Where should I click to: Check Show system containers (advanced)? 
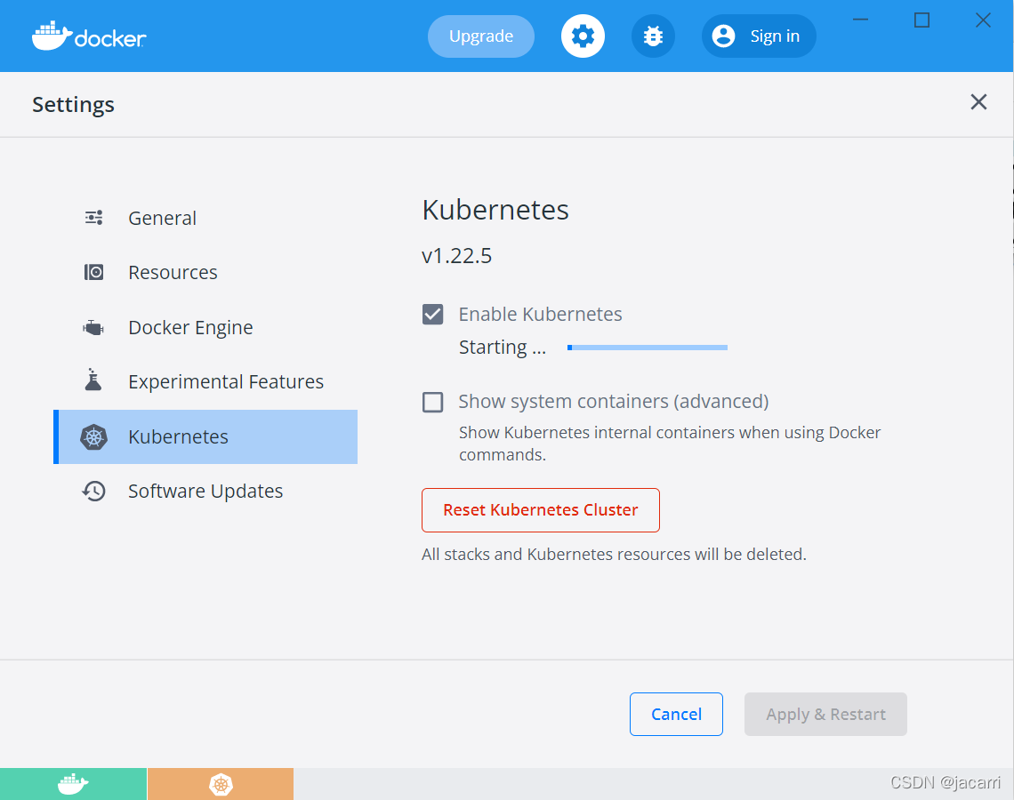point(432,402)
